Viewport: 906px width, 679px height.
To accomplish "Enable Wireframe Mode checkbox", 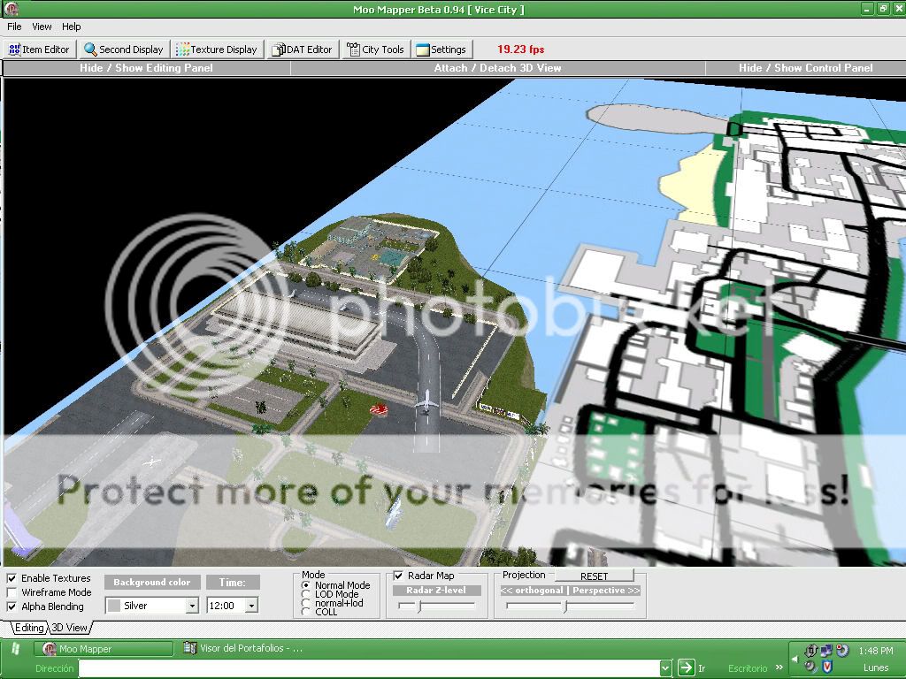I will point(12,592).
